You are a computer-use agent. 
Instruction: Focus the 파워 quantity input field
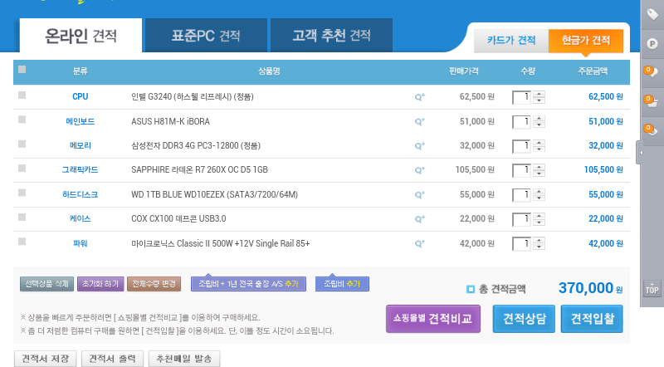521,243
